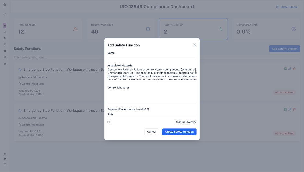Open the list view sidebar icon
The width and height of the screenshot is (304, 172).
pos(5,32)
